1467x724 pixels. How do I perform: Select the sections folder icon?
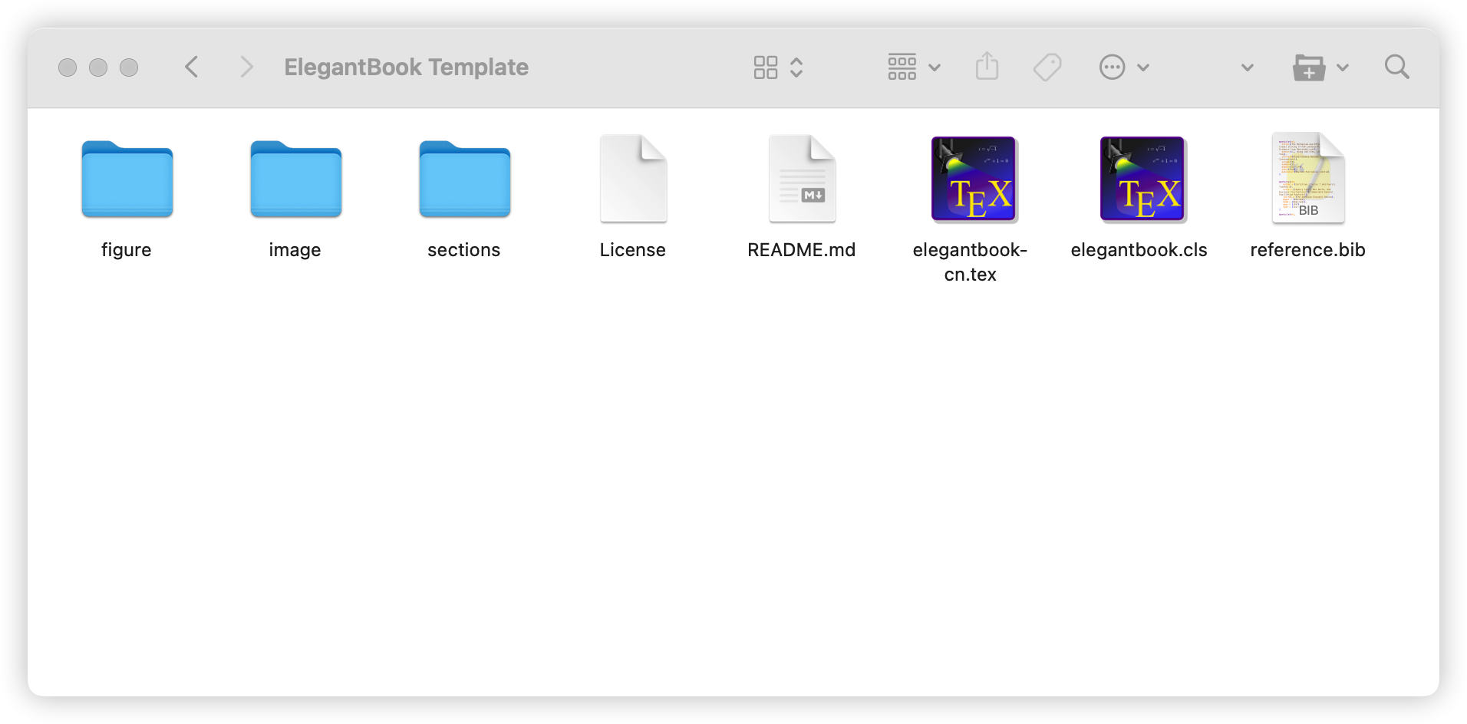[x=465, y=179]
